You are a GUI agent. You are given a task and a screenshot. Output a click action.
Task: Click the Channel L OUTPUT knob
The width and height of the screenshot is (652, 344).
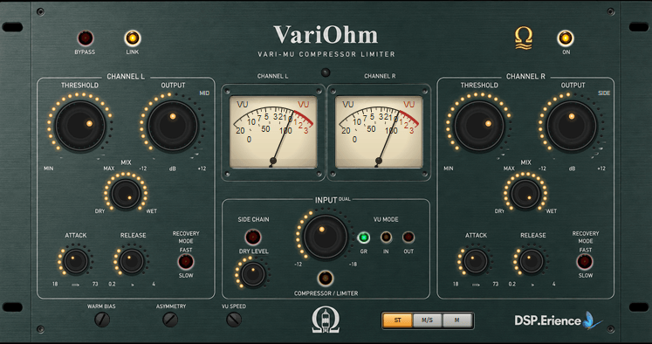(x=173, y=126)
